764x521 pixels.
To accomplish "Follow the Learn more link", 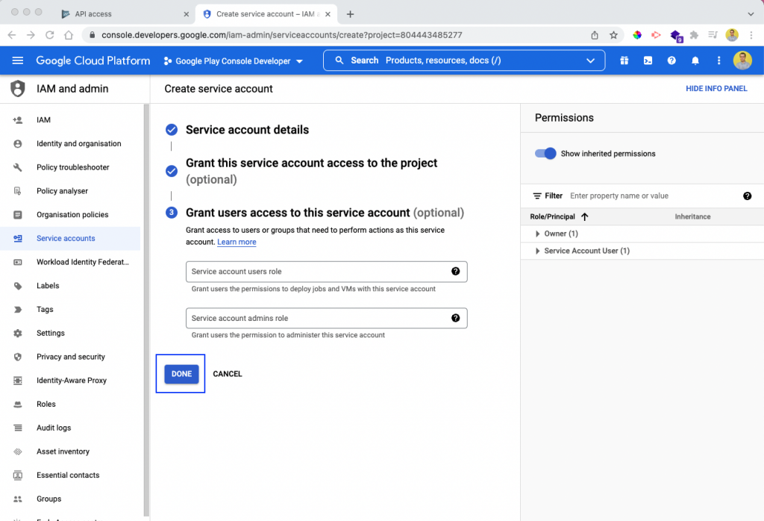I will point(237,243).
